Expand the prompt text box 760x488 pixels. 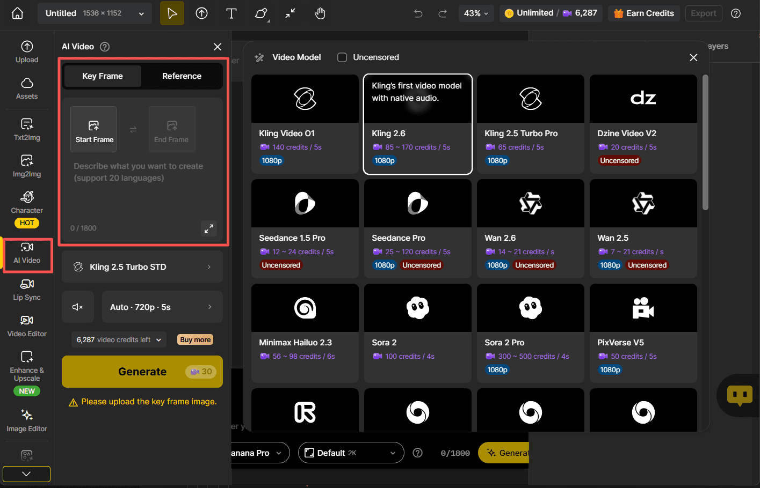(209, 228)
